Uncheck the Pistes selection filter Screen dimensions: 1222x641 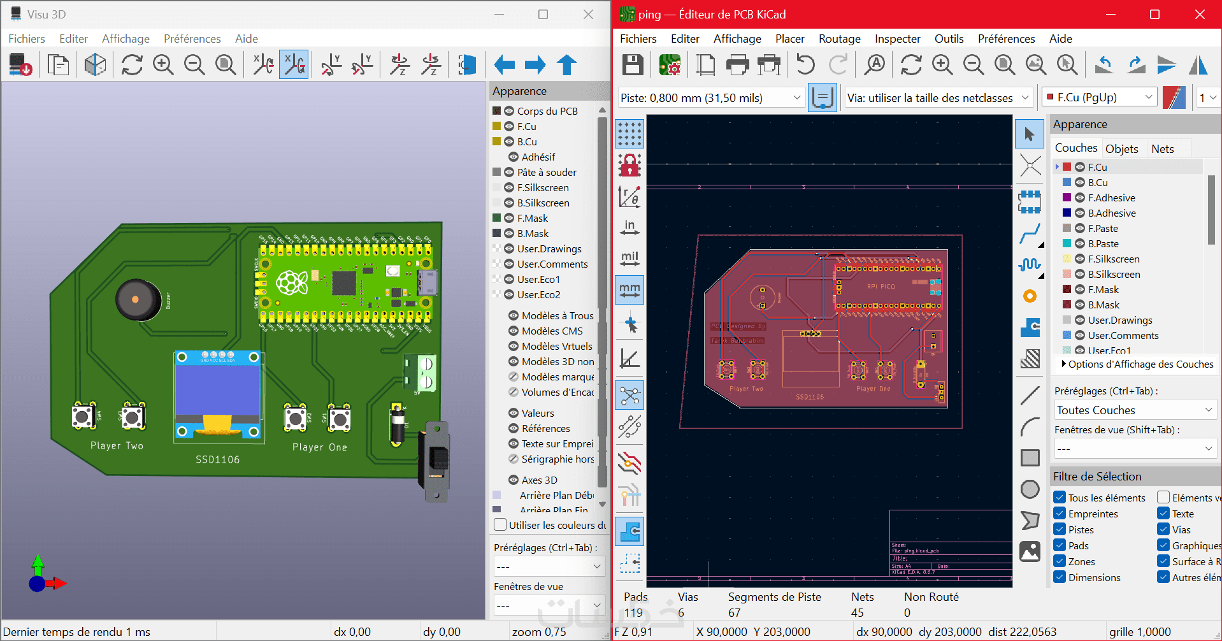point(1060,529)
